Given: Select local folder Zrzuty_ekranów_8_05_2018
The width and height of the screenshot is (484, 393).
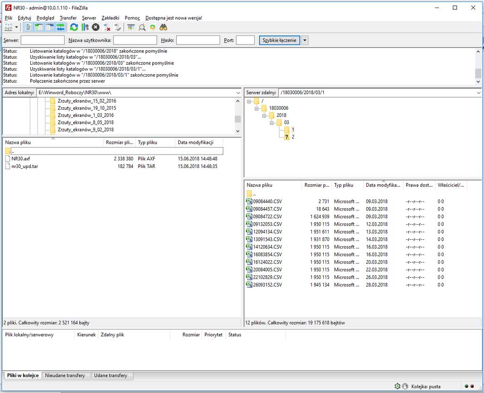Looking at the screenshot, I should point(86,122).
